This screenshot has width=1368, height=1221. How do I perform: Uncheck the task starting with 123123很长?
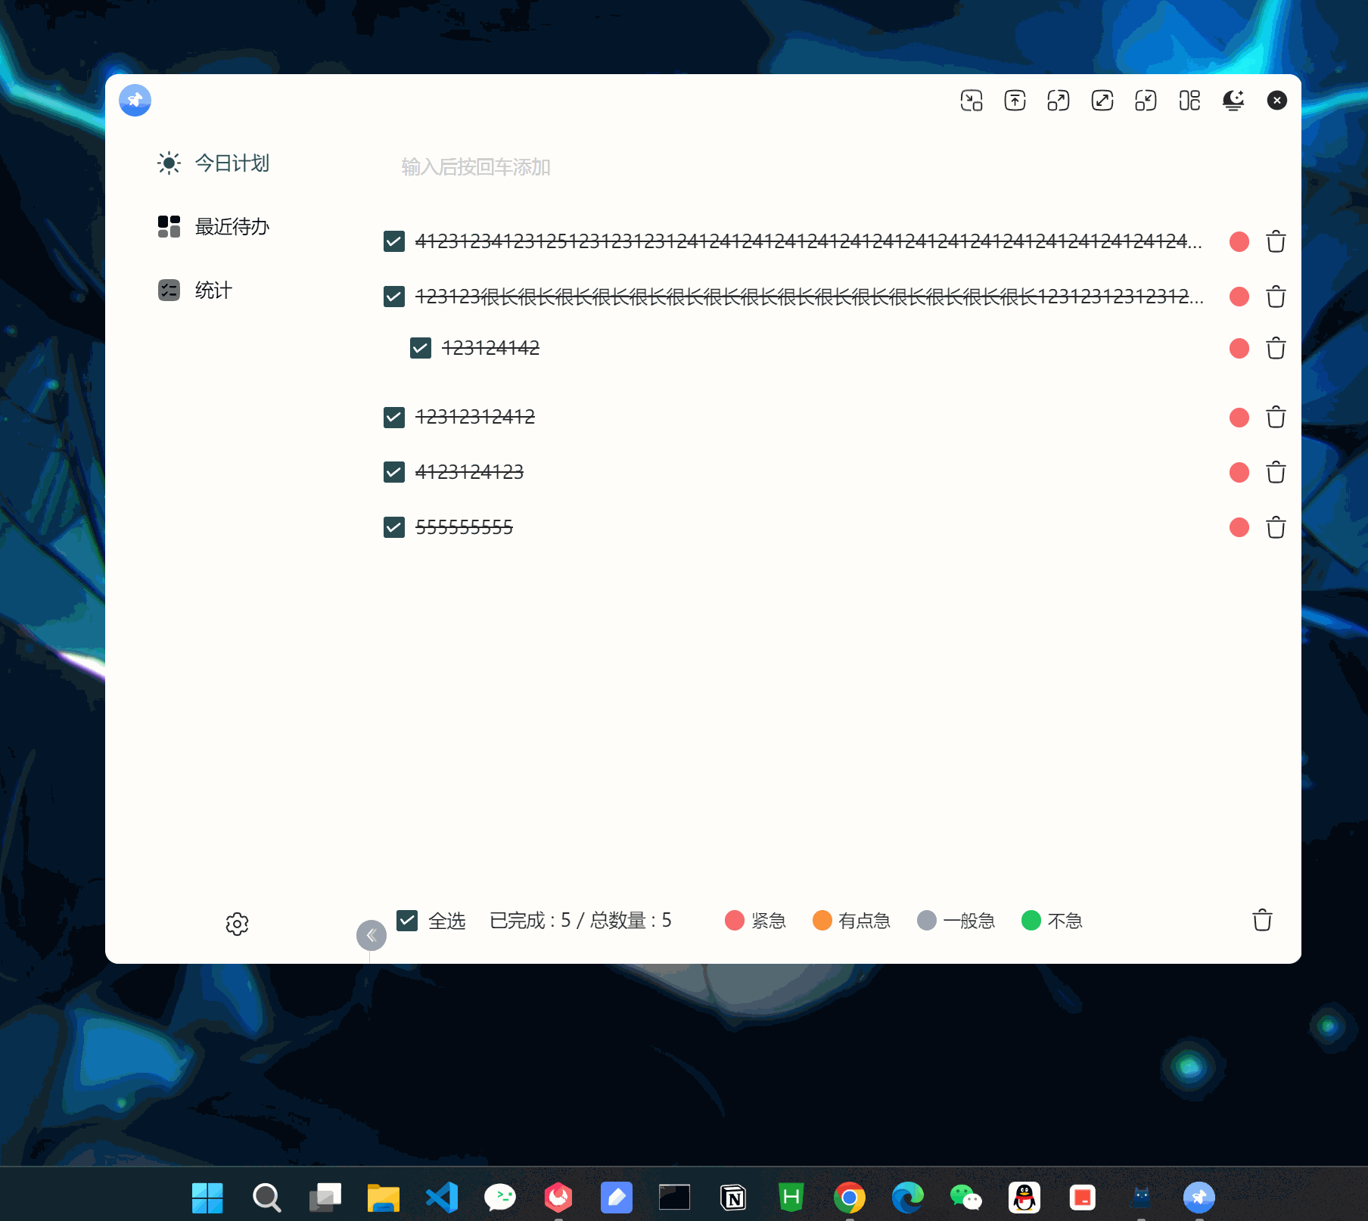pyautogui.click(x=393, y=297)
